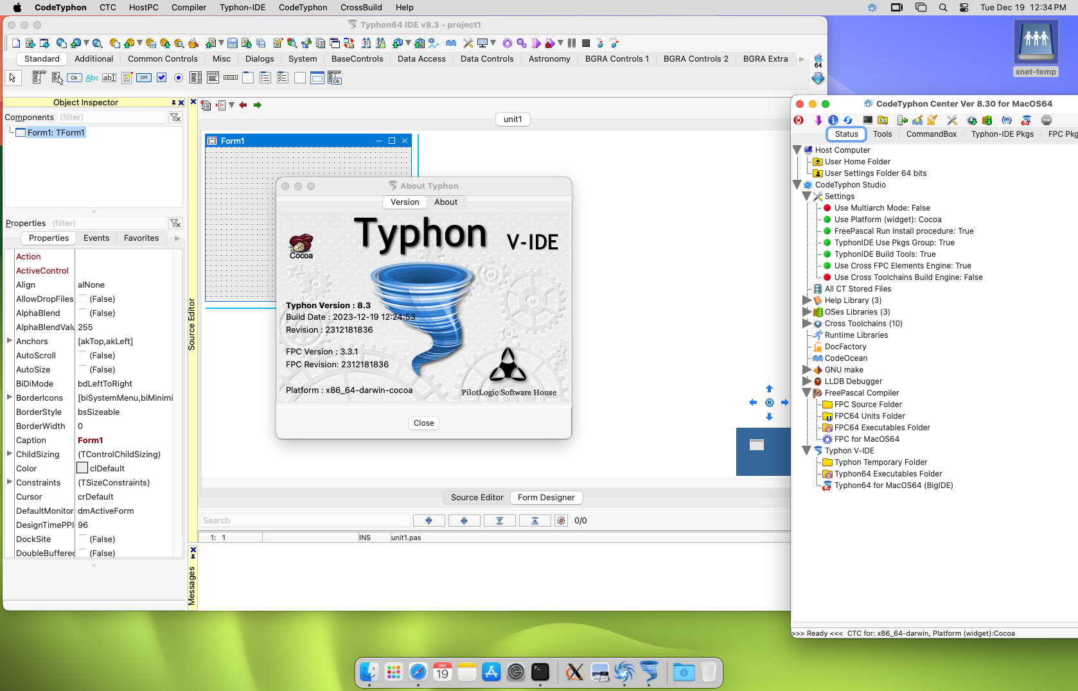This screenshot has height=691, width=1078.
Task: Click Close button in About Typhon dialog
Action: point(424,423)
